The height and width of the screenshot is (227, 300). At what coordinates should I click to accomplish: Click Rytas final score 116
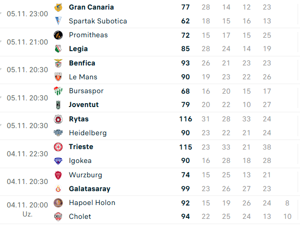coord(185,119)
